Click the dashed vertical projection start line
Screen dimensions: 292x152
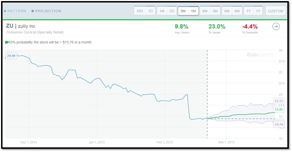pyautogui.click(x=207, y=94)
